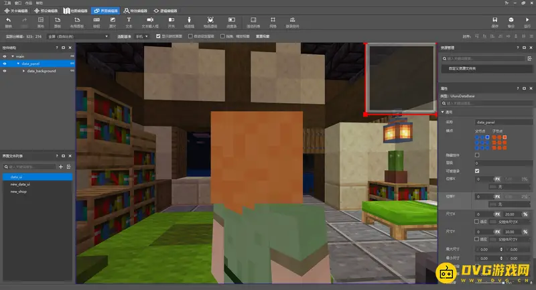The image size is (536, 290).
Task: Select new_data_ui in the UI file list
Action: 38,184
